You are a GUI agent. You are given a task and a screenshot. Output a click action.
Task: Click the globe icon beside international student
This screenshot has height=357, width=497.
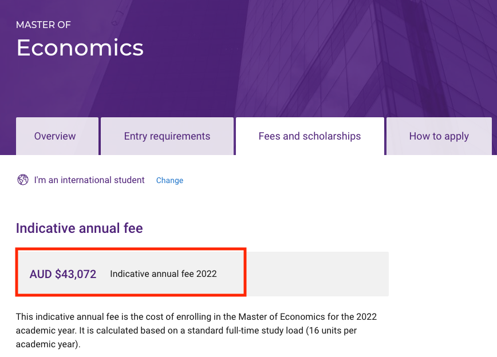click(x=23, y=180)
